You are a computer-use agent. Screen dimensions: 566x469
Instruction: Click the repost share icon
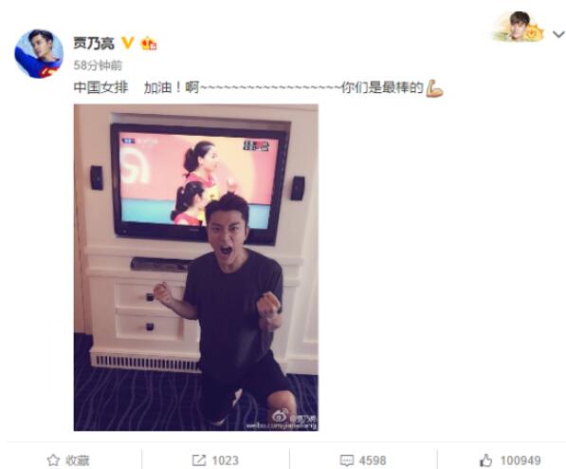(198, 460)
